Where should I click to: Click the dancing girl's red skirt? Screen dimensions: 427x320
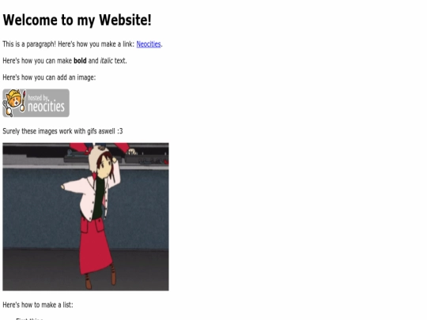point(95,245)
